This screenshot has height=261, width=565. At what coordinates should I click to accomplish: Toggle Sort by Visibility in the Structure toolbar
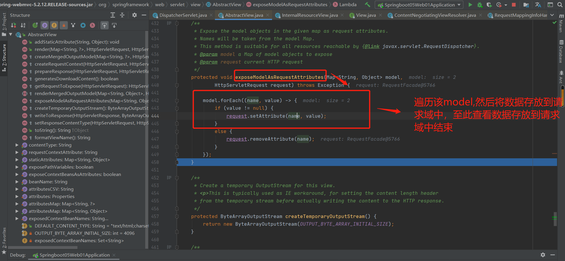point(13,25)
